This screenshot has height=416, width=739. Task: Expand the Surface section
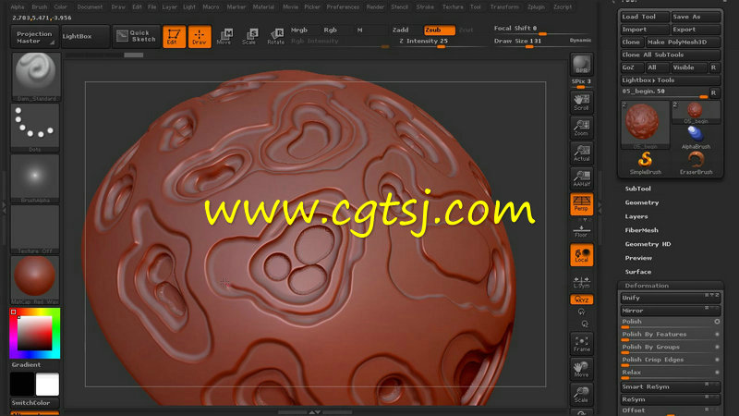pos(638,272)
